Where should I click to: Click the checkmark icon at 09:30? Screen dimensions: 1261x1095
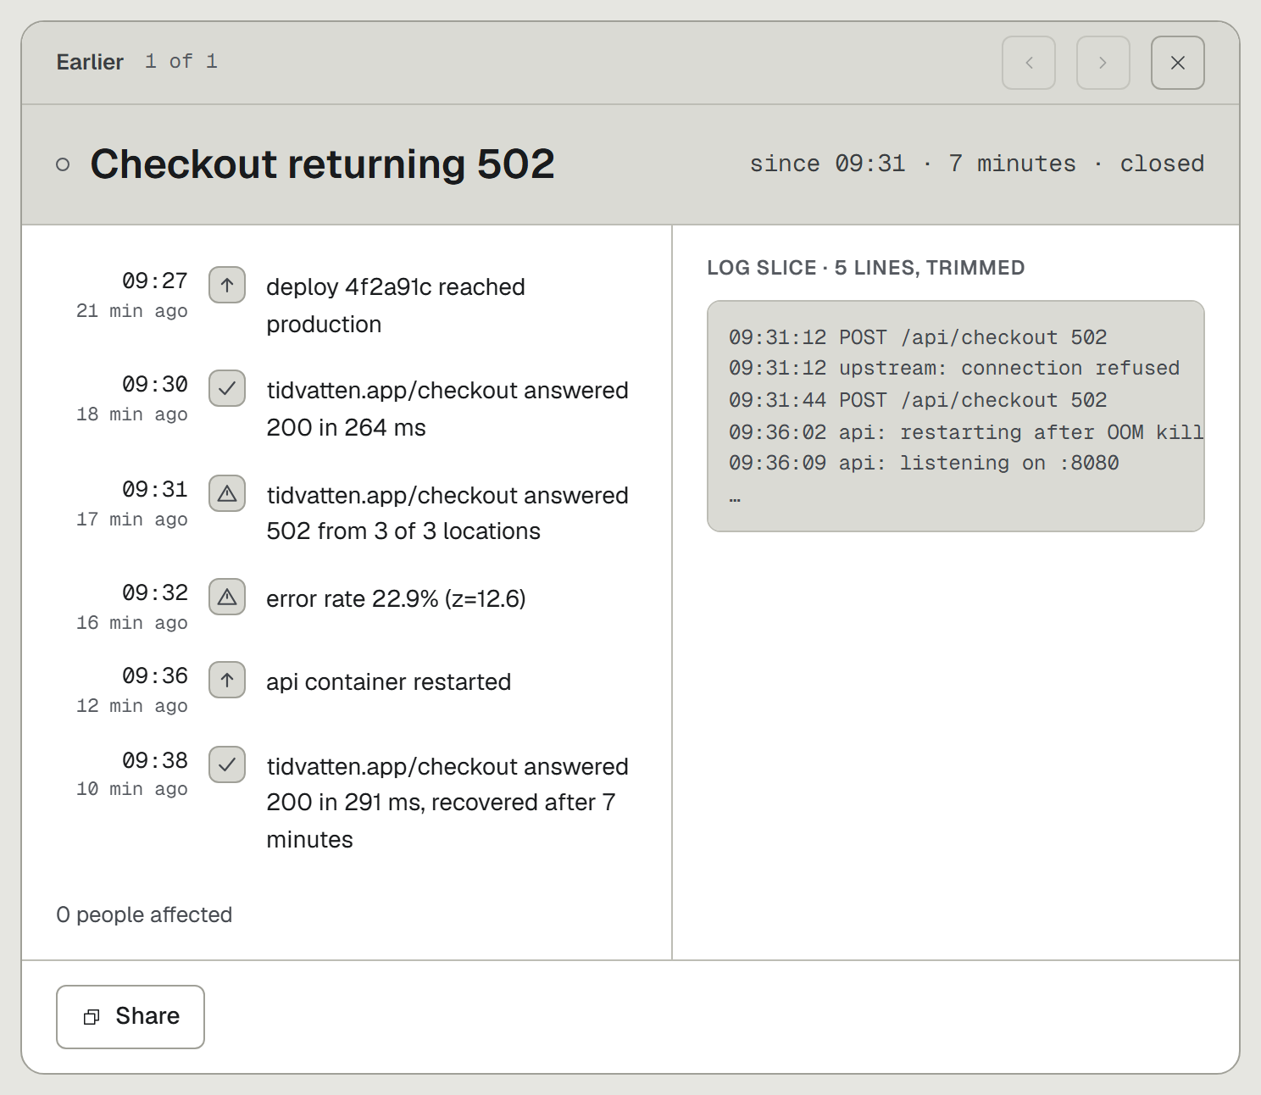click(x=227, y=388)
